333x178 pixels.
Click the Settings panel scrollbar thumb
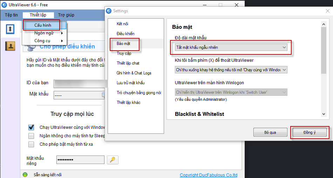[324, 50]
